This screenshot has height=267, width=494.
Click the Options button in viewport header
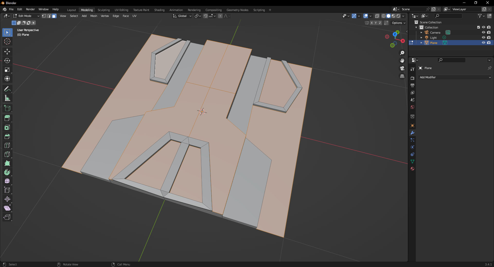click(x=398, y=23)
